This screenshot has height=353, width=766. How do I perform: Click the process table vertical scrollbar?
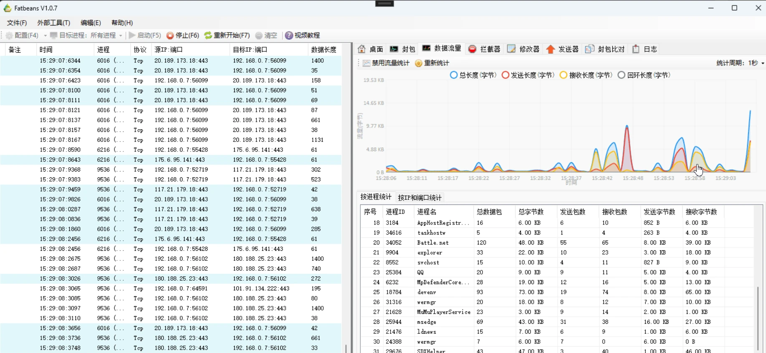click(757, 317)
